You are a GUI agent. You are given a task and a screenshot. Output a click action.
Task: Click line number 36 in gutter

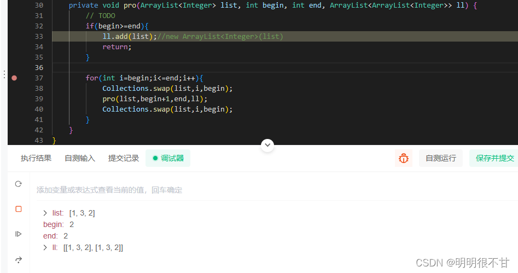[x=39, y=68]
